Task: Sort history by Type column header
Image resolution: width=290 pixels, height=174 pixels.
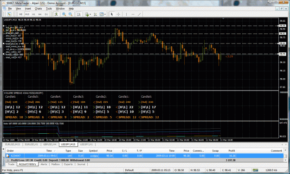Action: pos(68,151)
